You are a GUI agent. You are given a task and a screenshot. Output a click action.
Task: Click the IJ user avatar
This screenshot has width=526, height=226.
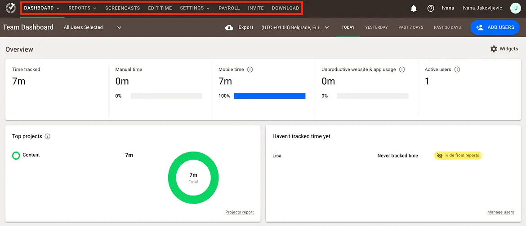coord(515,8)
